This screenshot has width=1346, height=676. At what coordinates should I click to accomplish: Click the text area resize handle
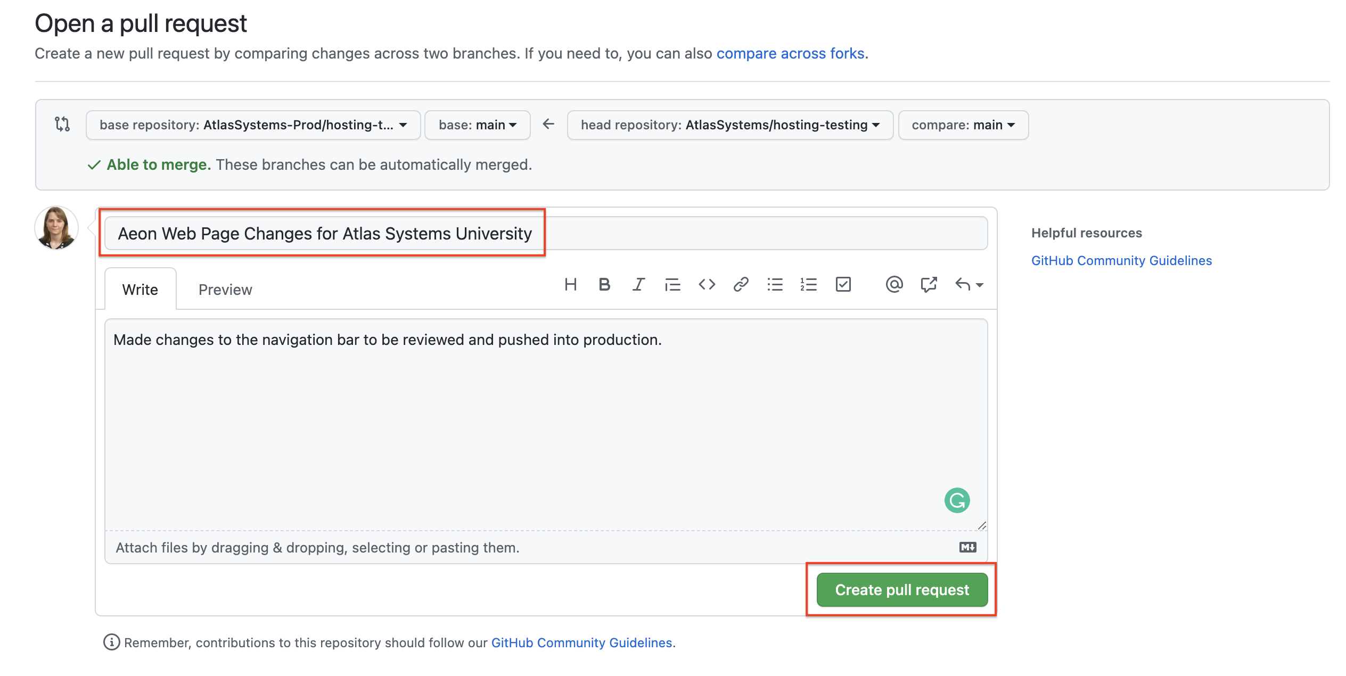[x=982, y=526]
